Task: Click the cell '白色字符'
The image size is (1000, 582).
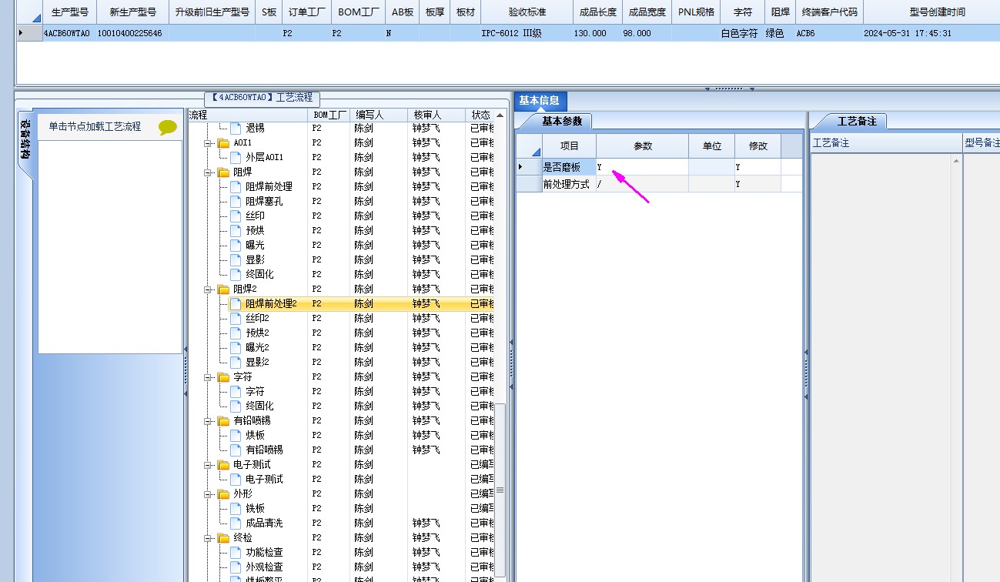Action: point(742,33)
